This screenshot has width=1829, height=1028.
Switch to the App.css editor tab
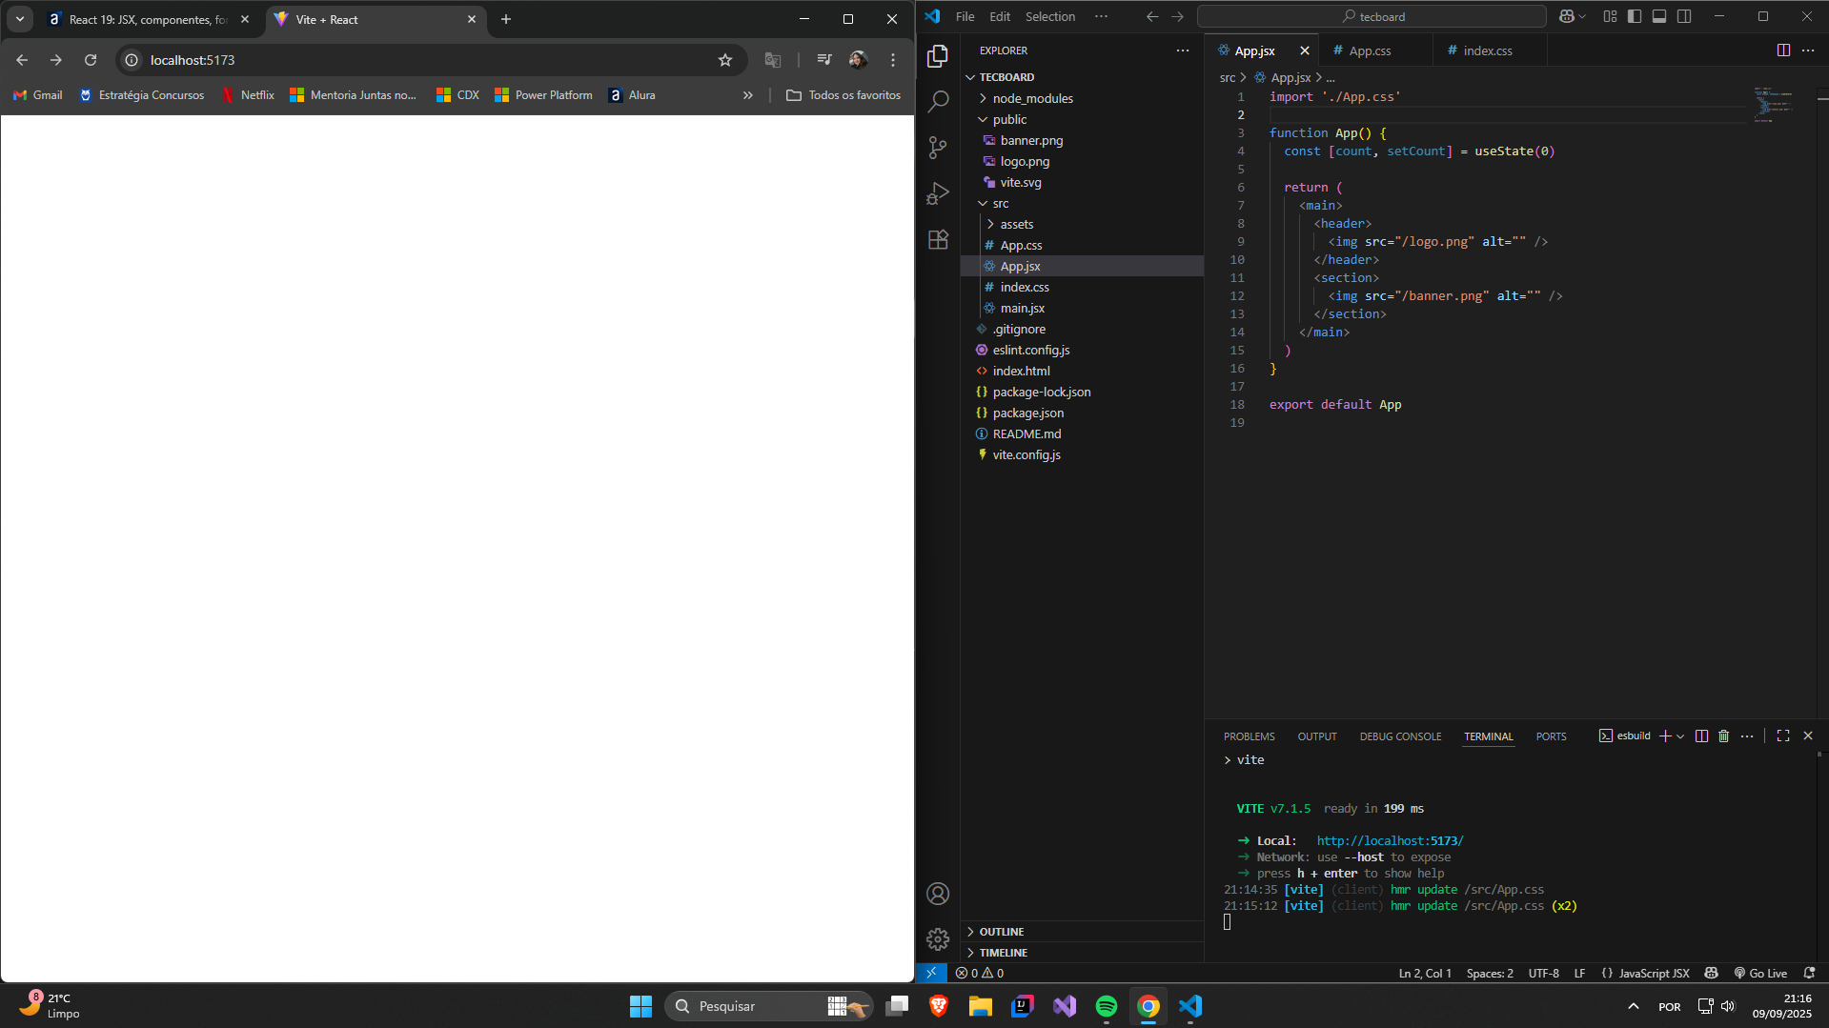pyautogui.click(x=1370, y=50)
